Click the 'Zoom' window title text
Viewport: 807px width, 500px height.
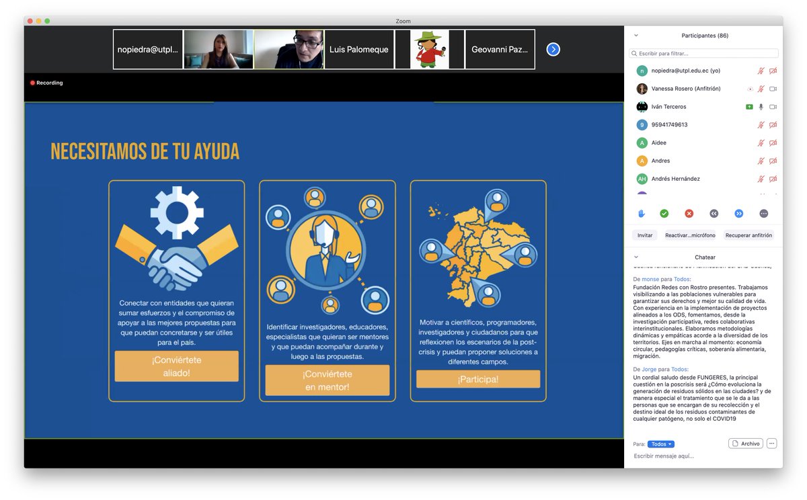coord(403,21)
